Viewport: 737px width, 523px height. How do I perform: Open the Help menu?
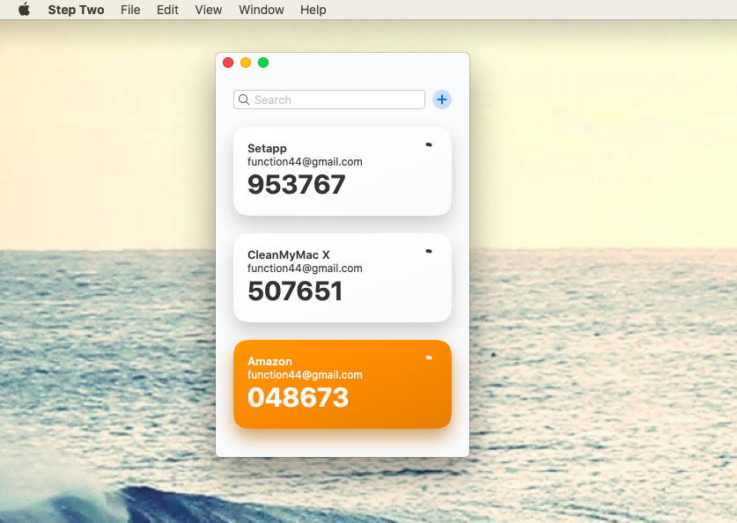coord(313,10)
